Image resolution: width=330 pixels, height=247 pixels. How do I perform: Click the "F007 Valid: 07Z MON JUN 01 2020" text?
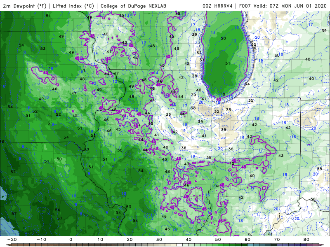tap(283, 6)
